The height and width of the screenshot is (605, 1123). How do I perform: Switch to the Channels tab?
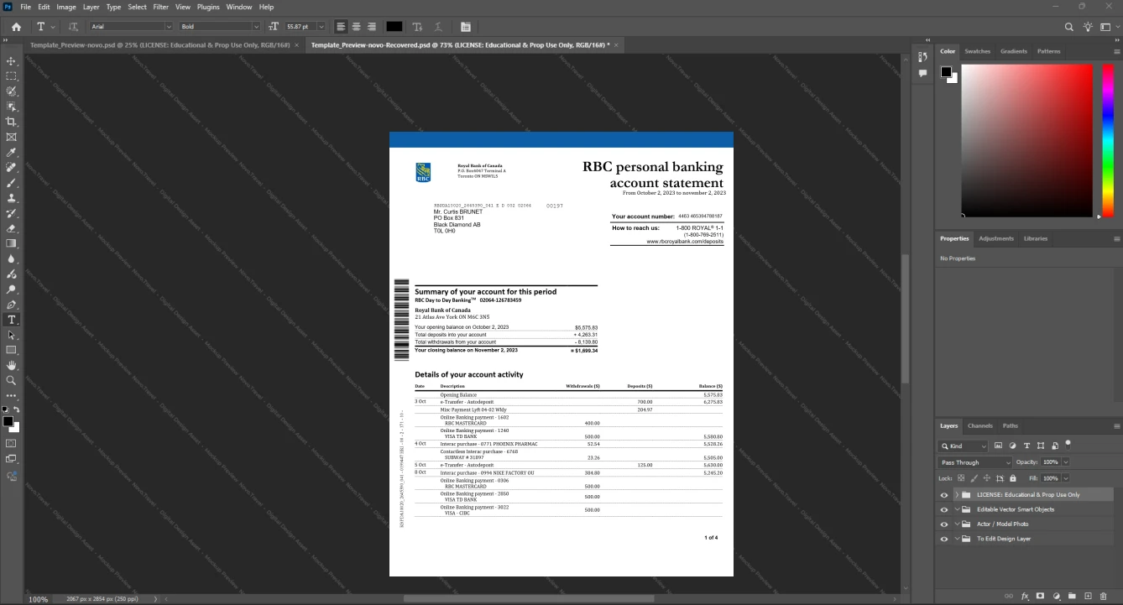click(979, 425)
